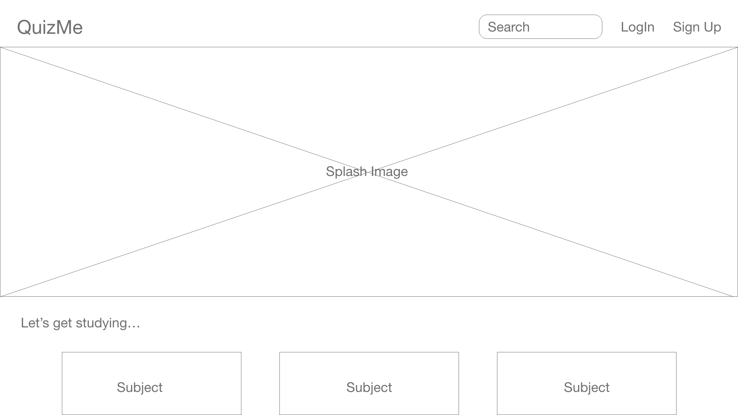Image resolution: width=738 pixels, height=415 pixels.
Task: Click the QuizMe brand name in the header
Action: pyautogui.click(x=50, y=27)
